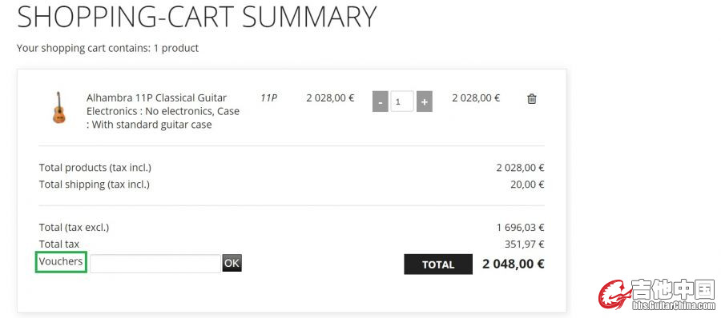Click the quantity field showing 1
Image resolution: width=721 pixels, height=318 pixels.
pyautogui.click(x=402, y=101)
